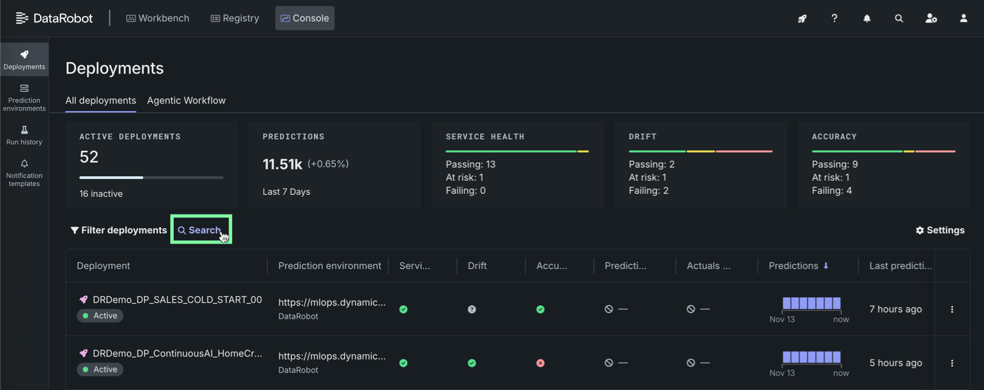Sort by the Predictions column header
This screenshot has width=984, height=390.
click(x=793, y=265)
